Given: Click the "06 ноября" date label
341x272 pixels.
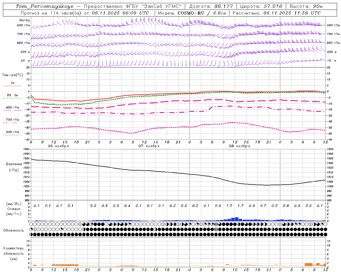Looking at the screenshot, I should pos(58,146).
